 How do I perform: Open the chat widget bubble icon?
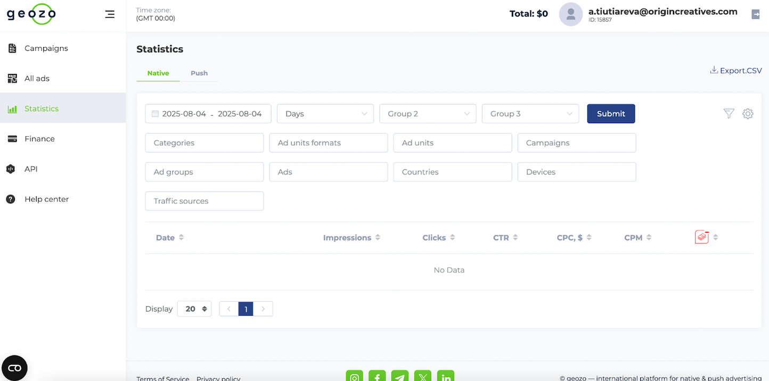[x=14, y=368]
